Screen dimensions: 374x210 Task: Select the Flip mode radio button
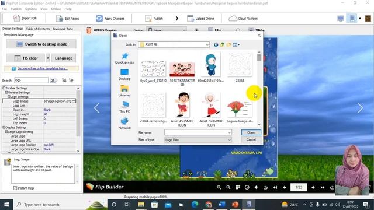[196, 30]
